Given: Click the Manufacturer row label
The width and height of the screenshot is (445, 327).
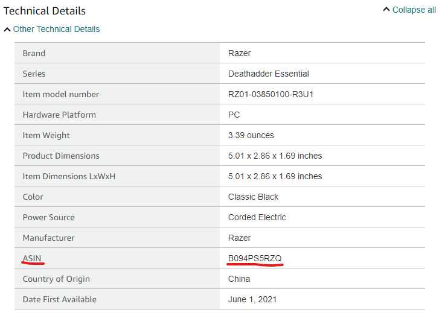Looking at the screenshot, I should click(48, 238).
